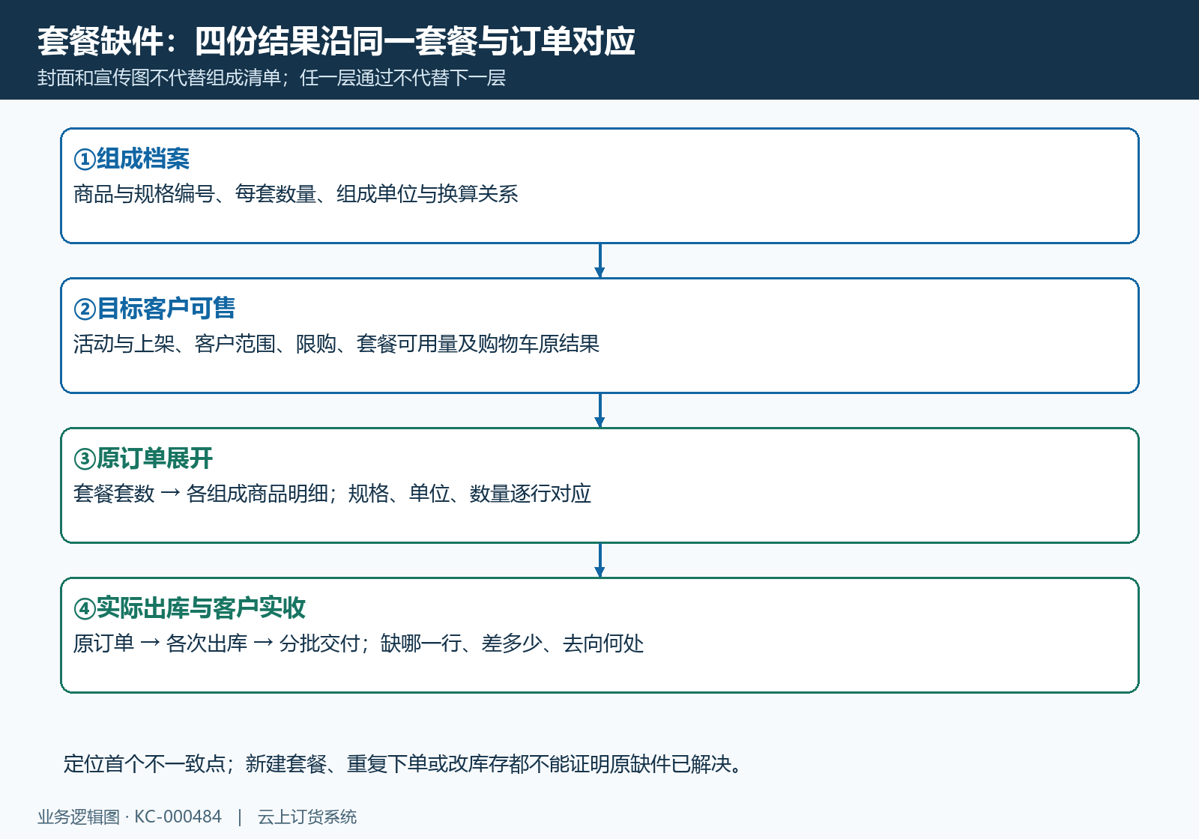Click the footer text "云上订货系统"
Screen dimensions: 1199x839
[307, 817]
